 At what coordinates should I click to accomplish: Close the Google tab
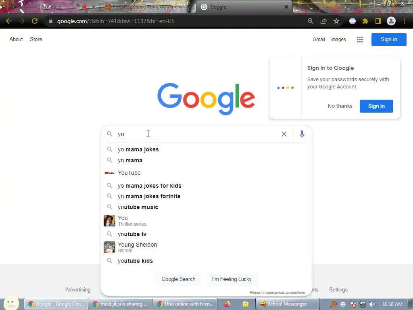(x=286, y=7)
